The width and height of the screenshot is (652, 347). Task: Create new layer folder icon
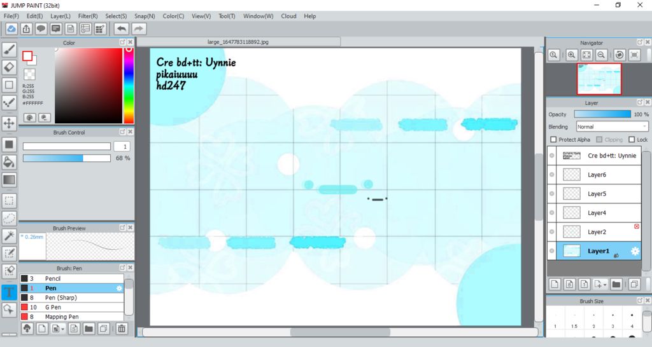(616, 284)
